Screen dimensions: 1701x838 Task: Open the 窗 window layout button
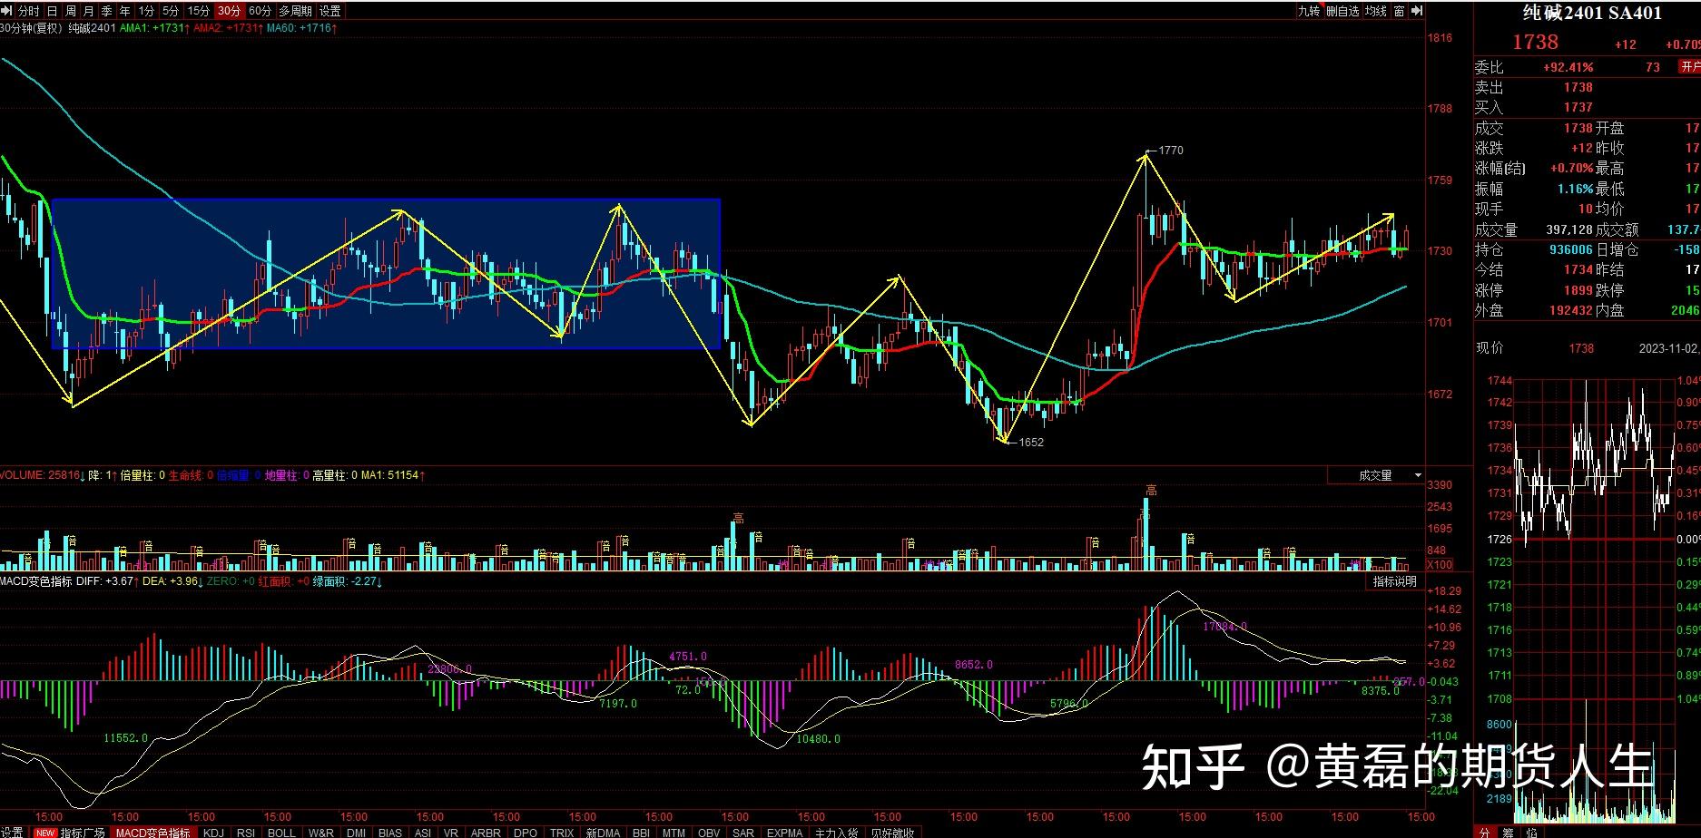(x=1399, y=11)
